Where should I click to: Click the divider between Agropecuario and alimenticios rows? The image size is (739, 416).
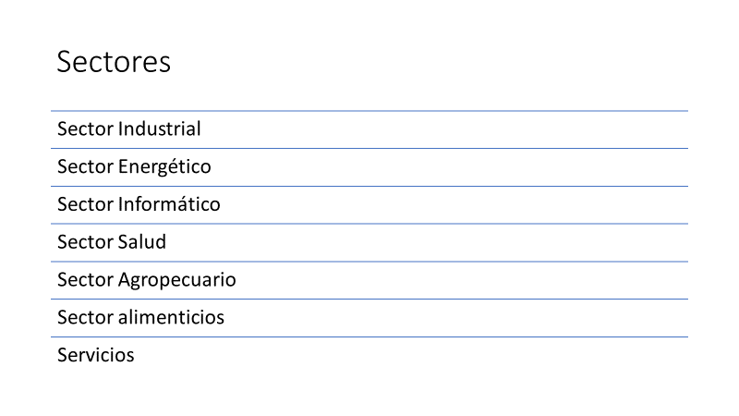click(369, 299)
